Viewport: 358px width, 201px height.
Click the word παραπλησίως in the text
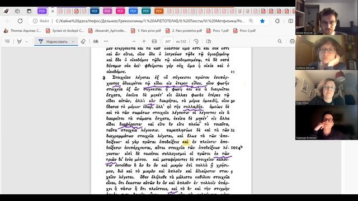point(180,130)
